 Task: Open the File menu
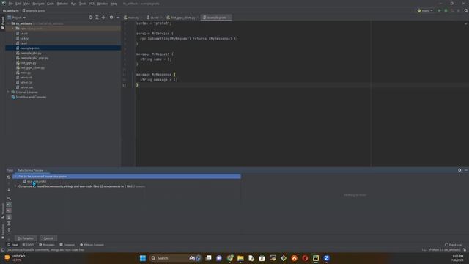point(11,4)
